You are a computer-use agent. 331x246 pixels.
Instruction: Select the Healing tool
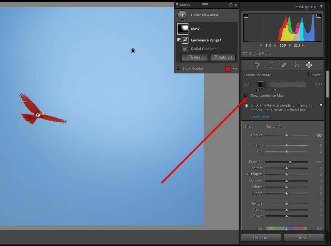pyautogui.click(x=284, y=65)
